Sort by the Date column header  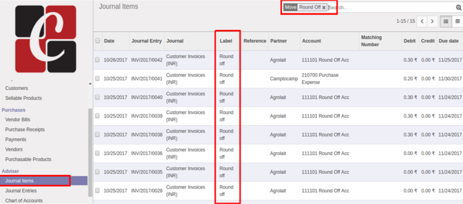point(109,41)
